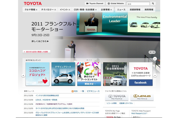Open 夢のクルマ アートコンテスト card
The width and height of the screenshot is (178, 118).
pyautogui.click(x=89, y=74)
